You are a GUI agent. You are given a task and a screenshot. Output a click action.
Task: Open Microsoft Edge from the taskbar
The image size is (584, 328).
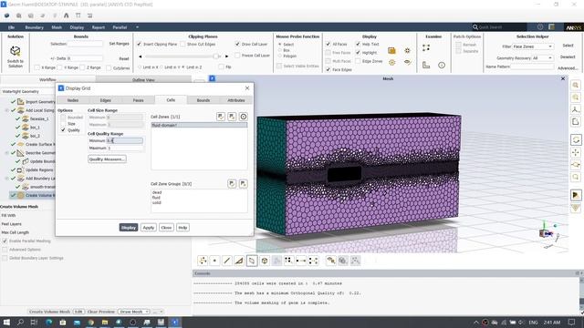pyautogui.click(x=48, y=322)
